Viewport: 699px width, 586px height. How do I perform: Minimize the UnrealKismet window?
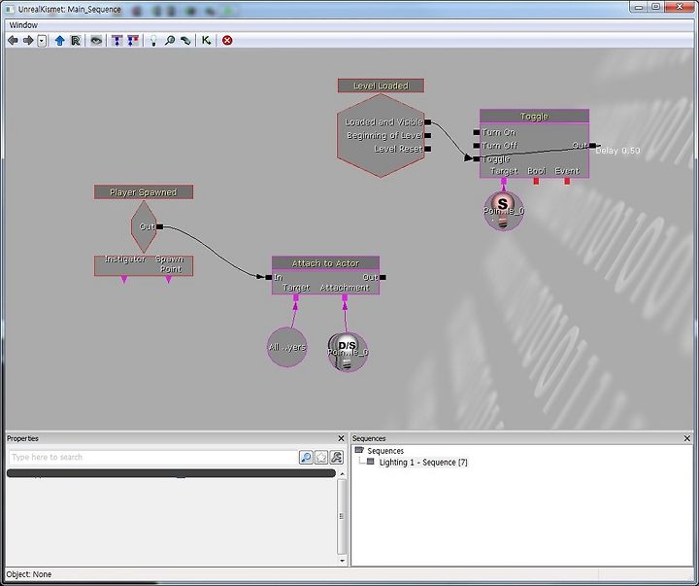point(639,6)
